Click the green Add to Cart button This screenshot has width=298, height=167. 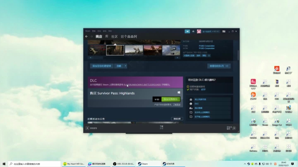tap(171, 99)
